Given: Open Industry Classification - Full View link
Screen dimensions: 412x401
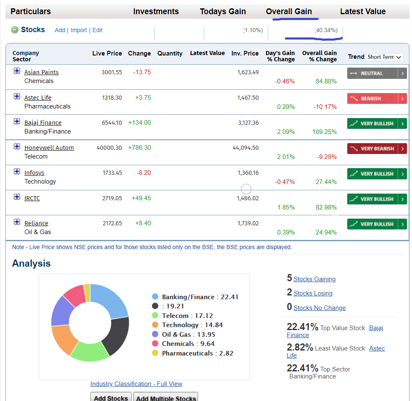Looking at the screenshot, I should click(136, 384).
